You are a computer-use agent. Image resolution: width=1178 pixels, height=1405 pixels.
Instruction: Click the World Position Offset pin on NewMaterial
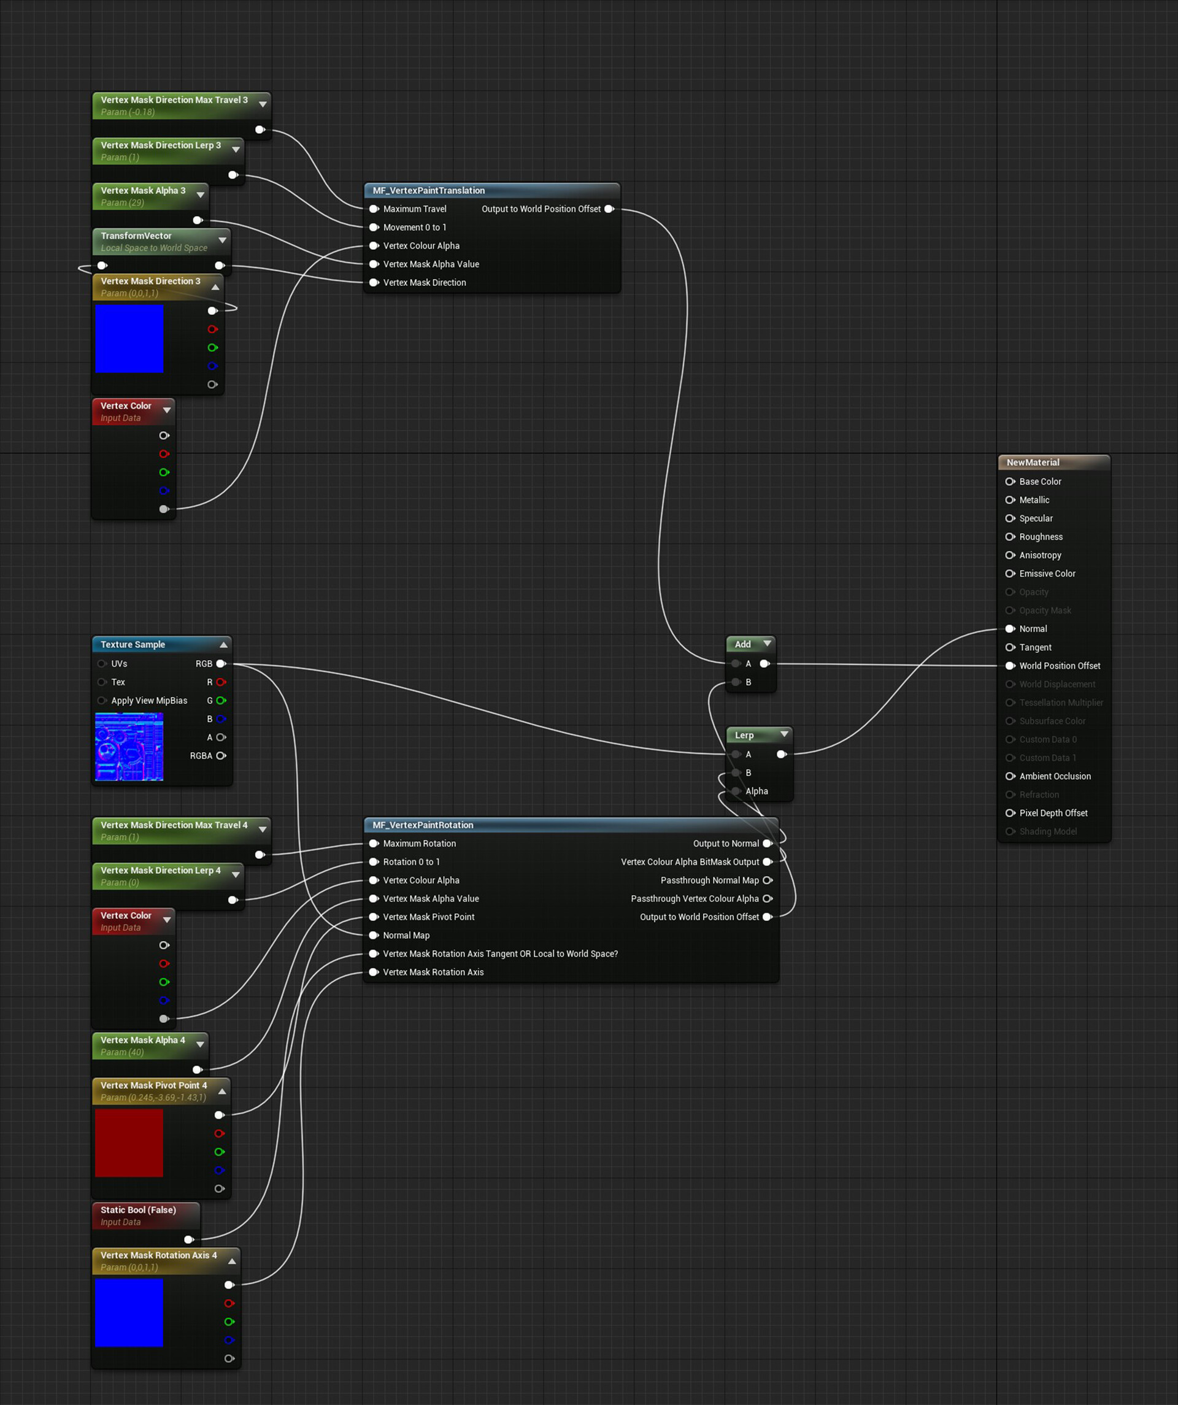pos(1010,666)
